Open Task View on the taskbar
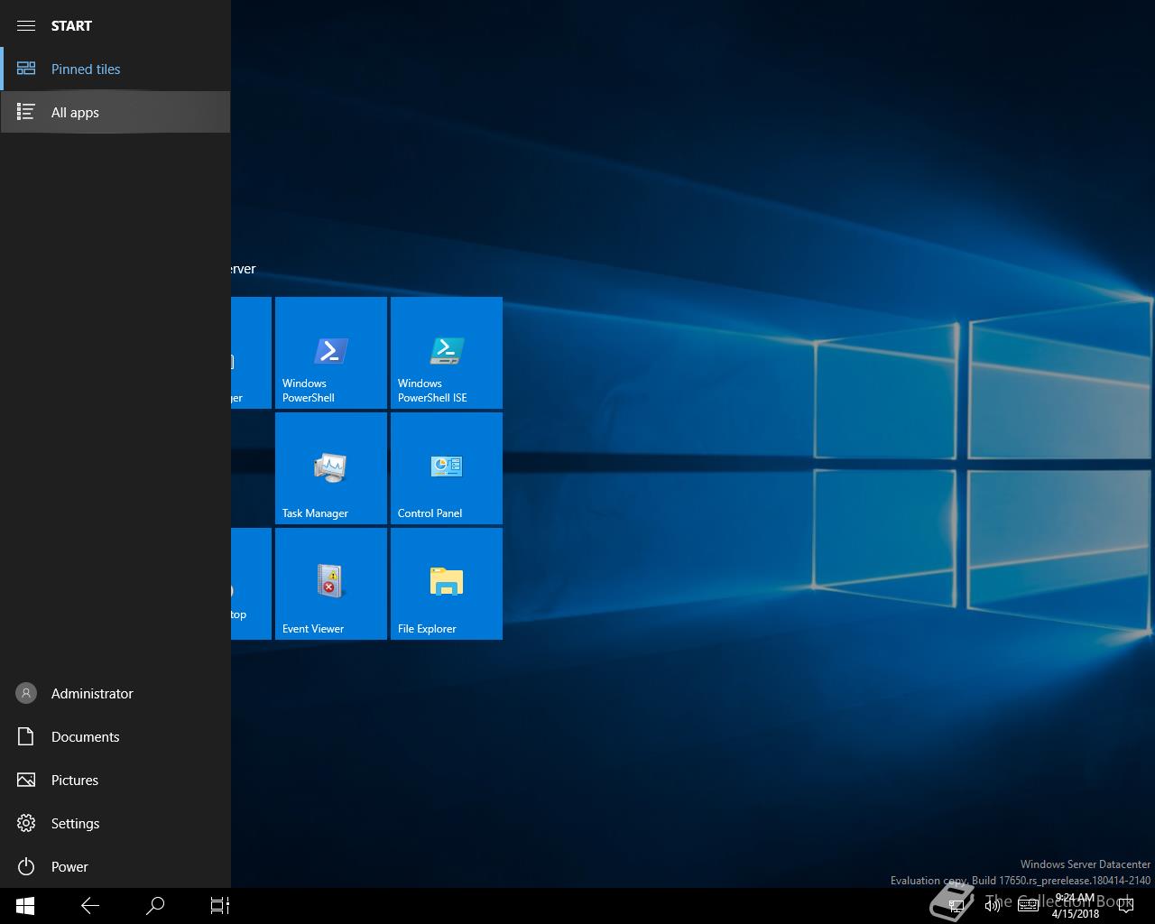The width and height of the screenshot is (1155, 924). 220,906
